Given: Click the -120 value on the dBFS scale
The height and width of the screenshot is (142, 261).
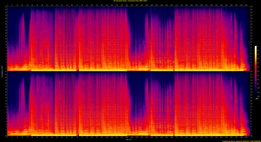Looking at the screenshot, I should (x=258, y=96).
